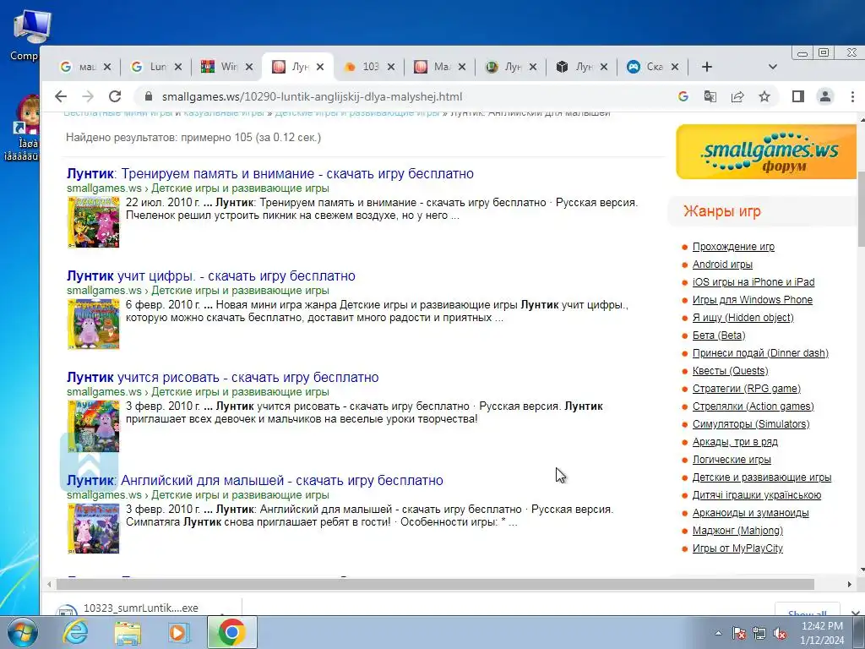Close the active 'Лун' tab
Image resolution: width=865 pixels, height=649 pixels.
pos(320,67)
